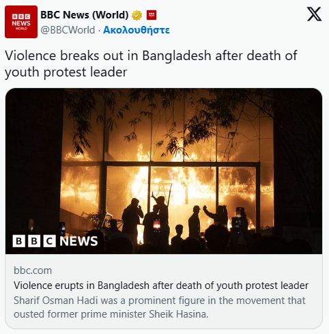Follow the account via the Ακολουθήστε link
Screen dimensions: 329x334
point(137,30)
